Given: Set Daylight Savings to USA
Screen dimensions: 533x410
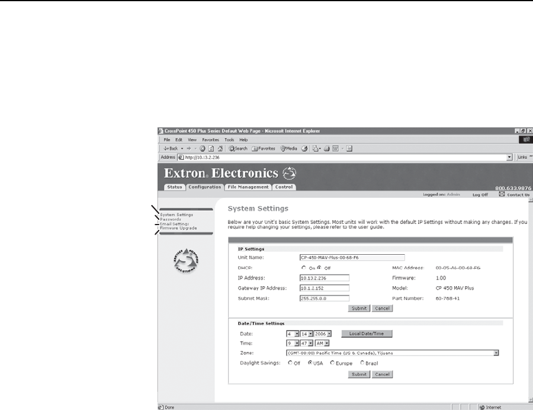Looking at the screenshot, I should click(x=310, y=363).
